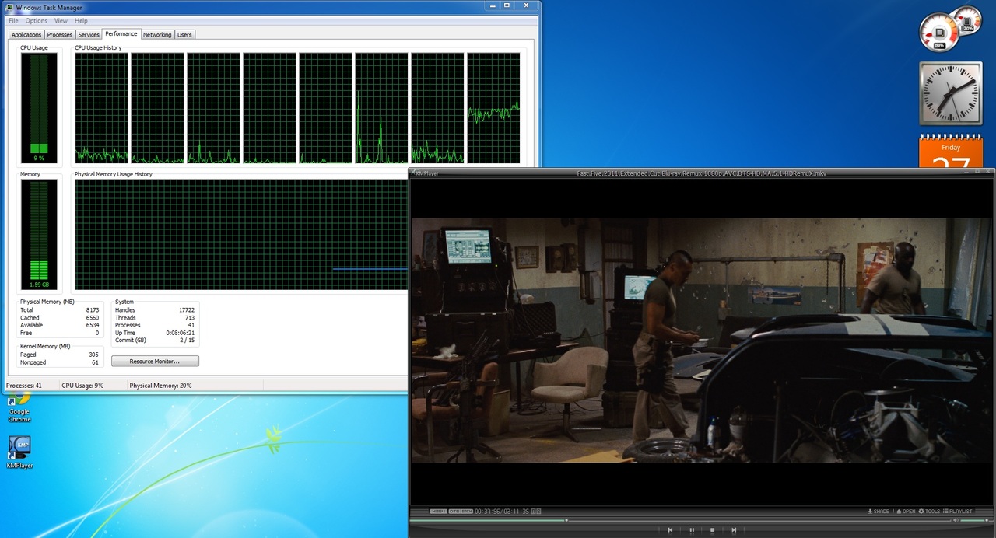996x538 pixels.
Task: Switch to the Applications tab
Action: [x=26, y=35]
